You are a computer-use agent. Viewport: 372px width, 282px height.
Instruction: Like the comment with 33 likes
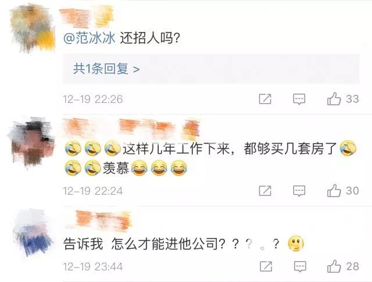coord(334,99)
